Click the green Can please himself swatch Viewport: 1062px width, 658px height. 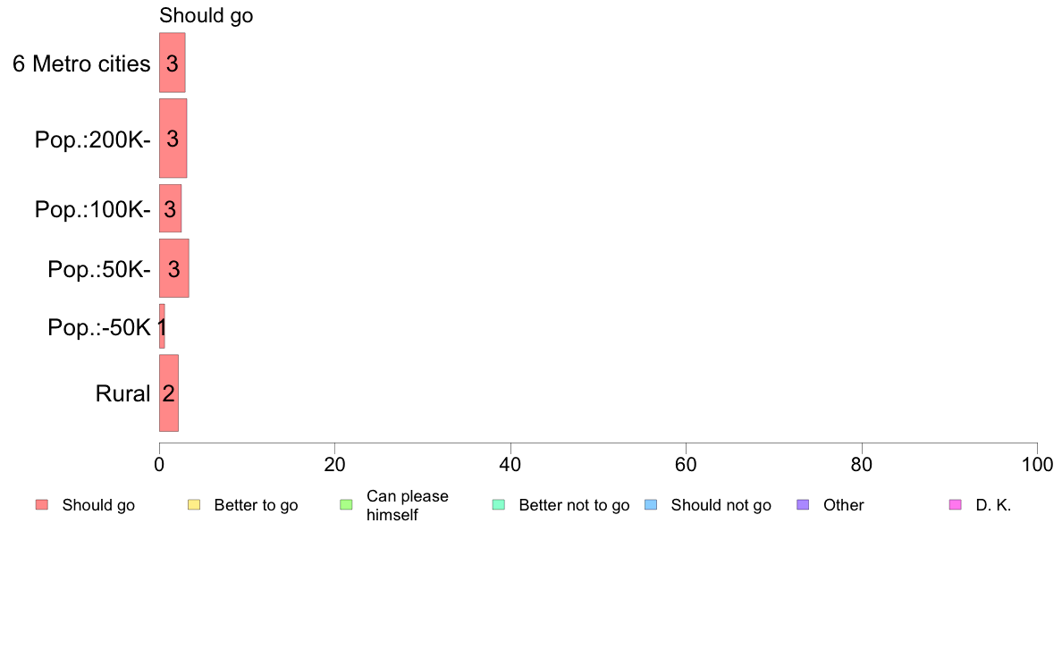click(346, 505)
